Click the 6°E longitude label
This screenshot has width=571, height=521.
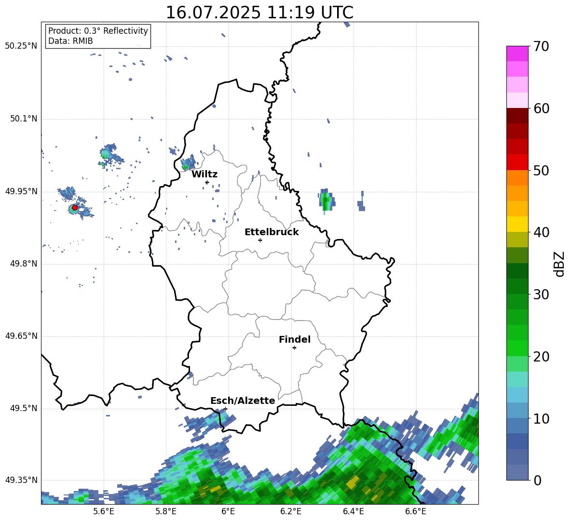point(228,511)
